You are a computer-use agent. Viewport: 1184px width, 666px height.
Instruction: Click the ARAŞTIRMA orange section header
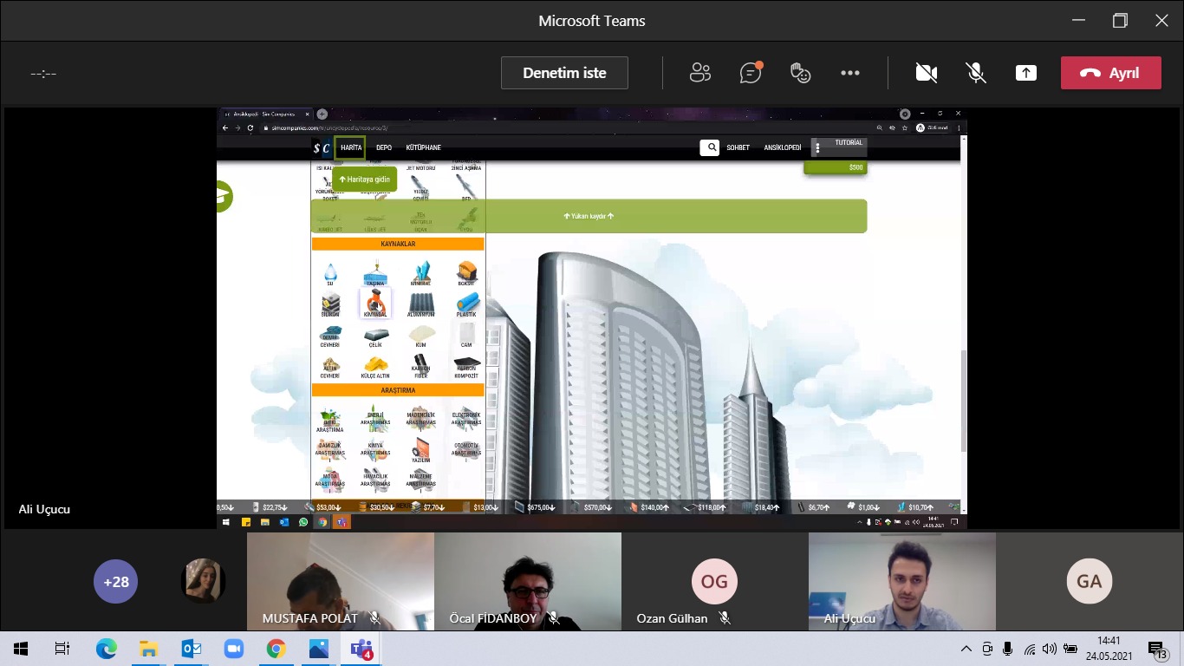[398, 391]
